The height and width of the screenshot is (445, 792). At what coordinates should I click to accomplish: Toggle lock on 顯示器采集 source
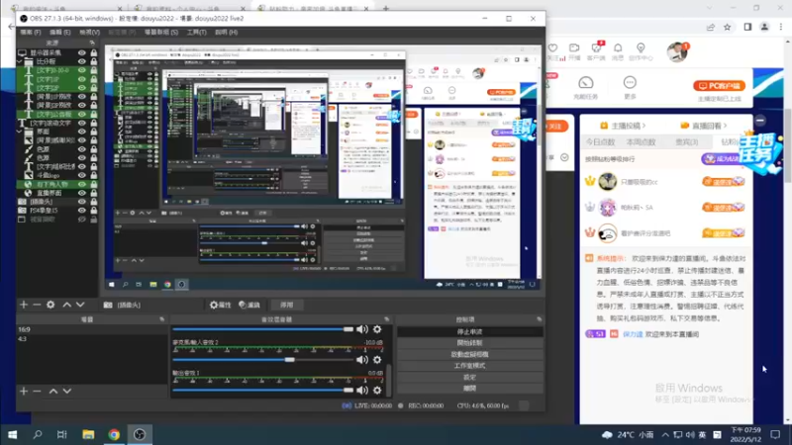93,52
